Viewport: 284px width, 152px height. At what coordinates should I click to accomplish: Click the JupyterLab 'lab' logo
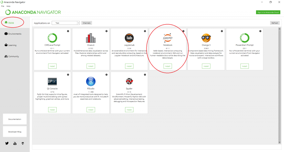click(x=129, y=38)
